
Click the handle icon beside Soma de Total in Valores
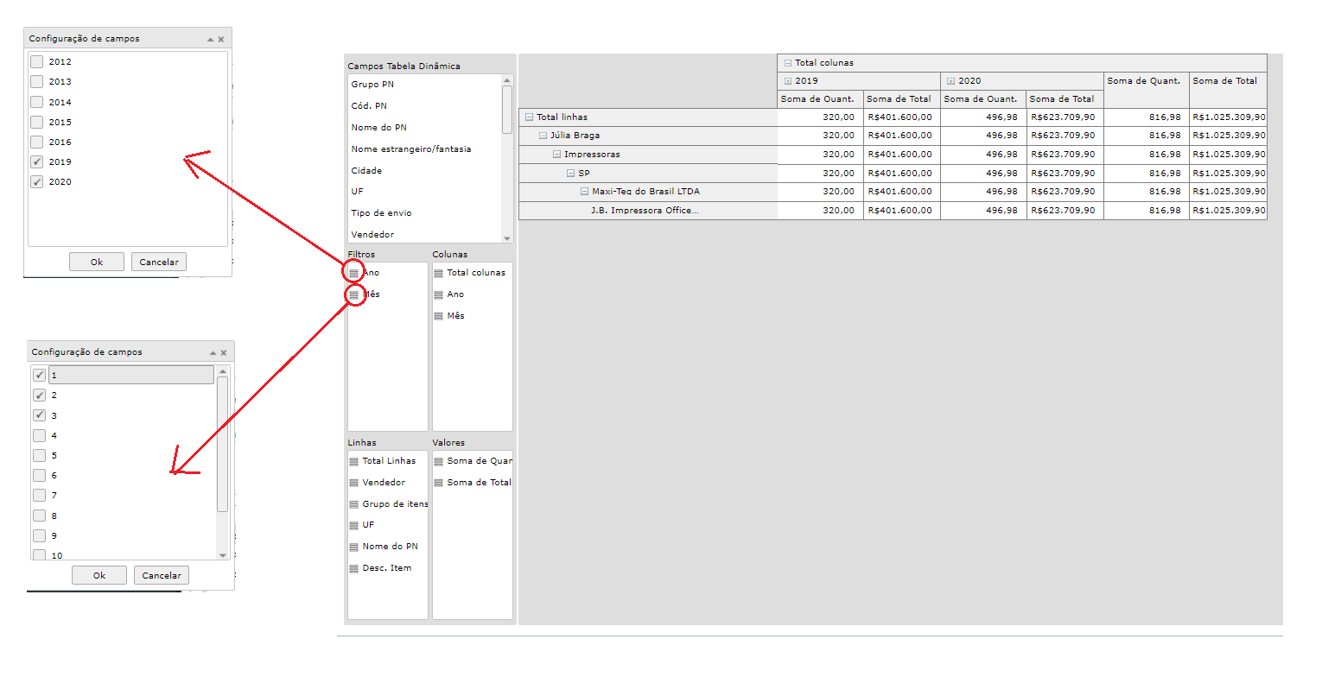click(438, 483)
